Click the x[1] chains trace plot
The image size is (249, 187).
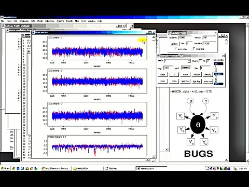pyautogui.click(x=97, y=48)
